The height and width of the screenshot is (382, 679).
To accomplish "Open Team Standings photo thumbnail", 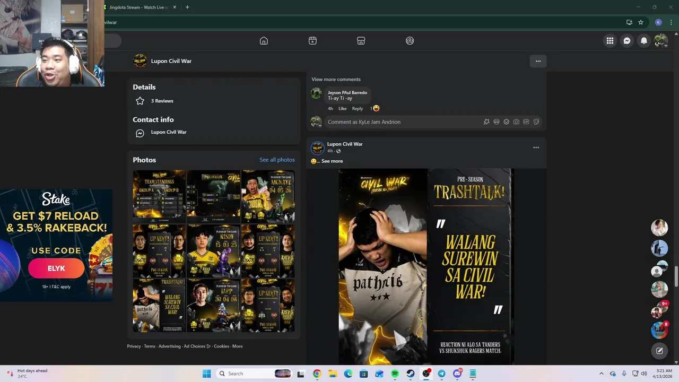I will pos(159,196).
